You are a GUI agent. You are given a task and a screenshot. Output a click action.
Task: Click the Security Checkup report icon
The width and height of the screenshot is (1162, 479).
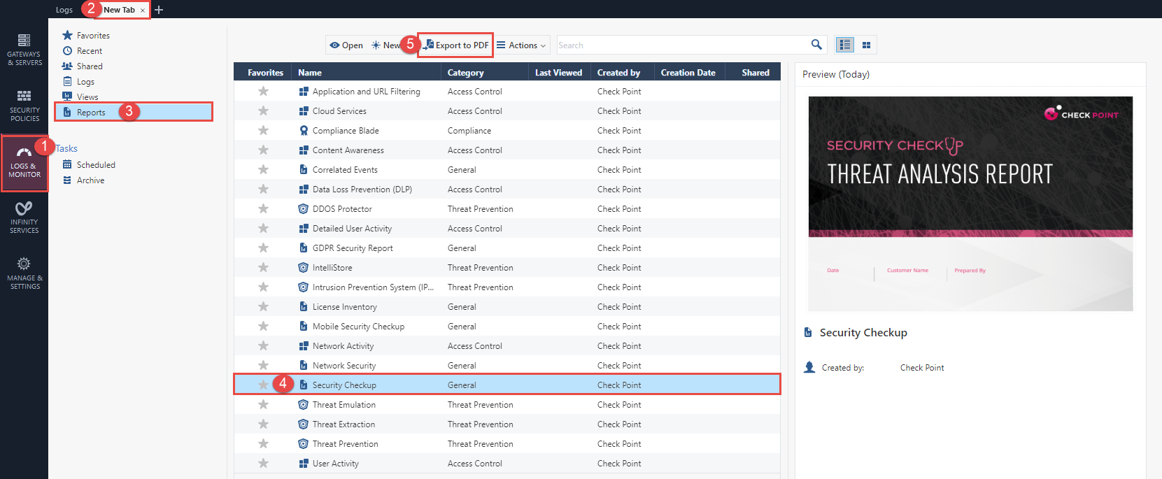tap(304, 385)
